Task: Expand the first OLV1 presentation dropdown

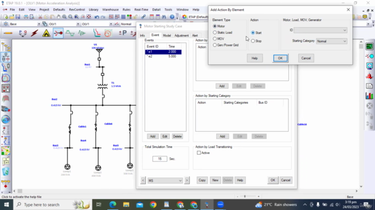Action: click(78, 24)
